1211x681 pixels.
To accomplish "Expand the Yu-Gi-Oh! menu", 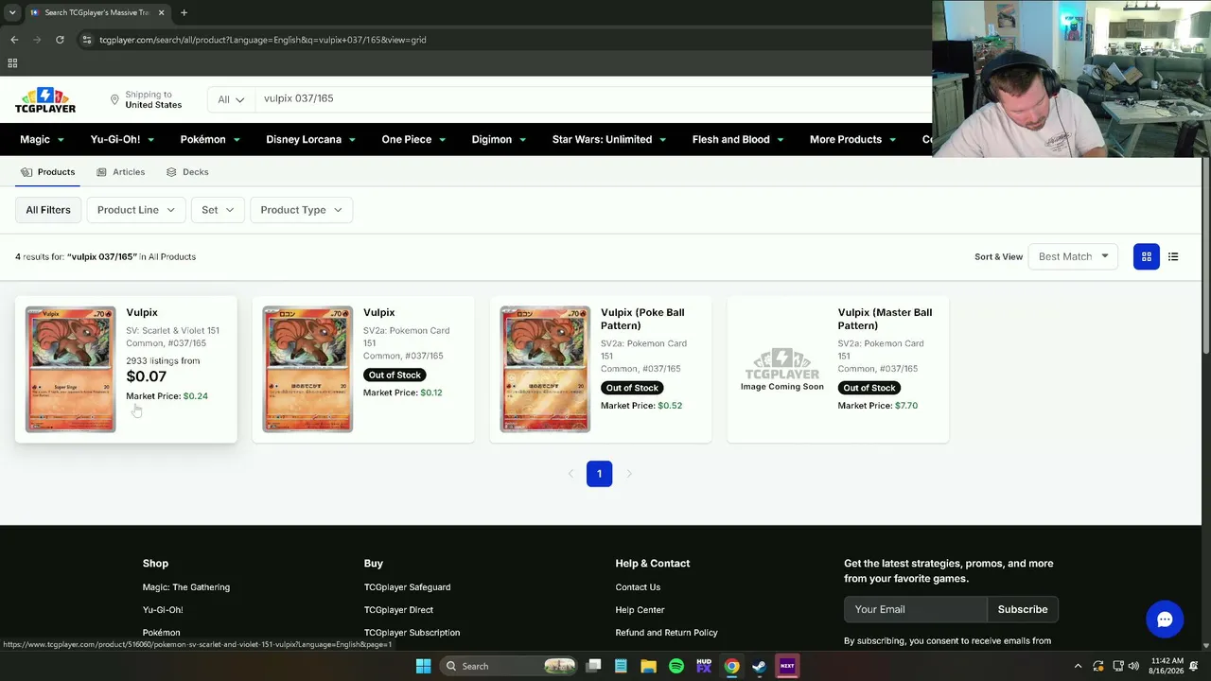I will pos(123,139).
